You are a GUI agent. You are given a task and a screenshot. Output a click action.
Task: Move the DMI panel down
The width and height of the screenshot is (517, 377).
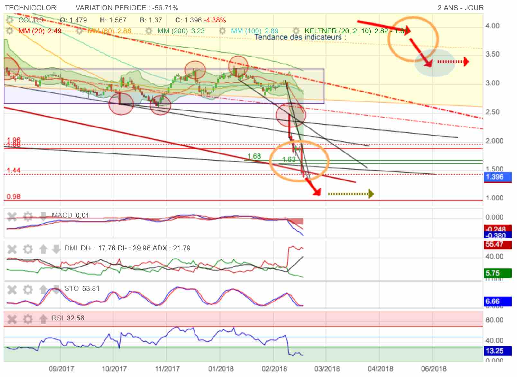56,249
